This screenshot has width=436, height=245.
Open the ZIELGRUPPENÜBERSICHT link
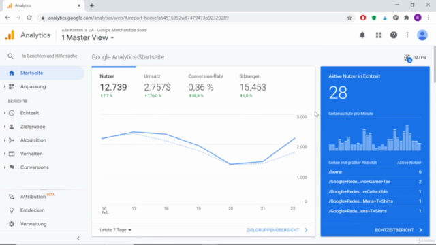click(277, 230)
